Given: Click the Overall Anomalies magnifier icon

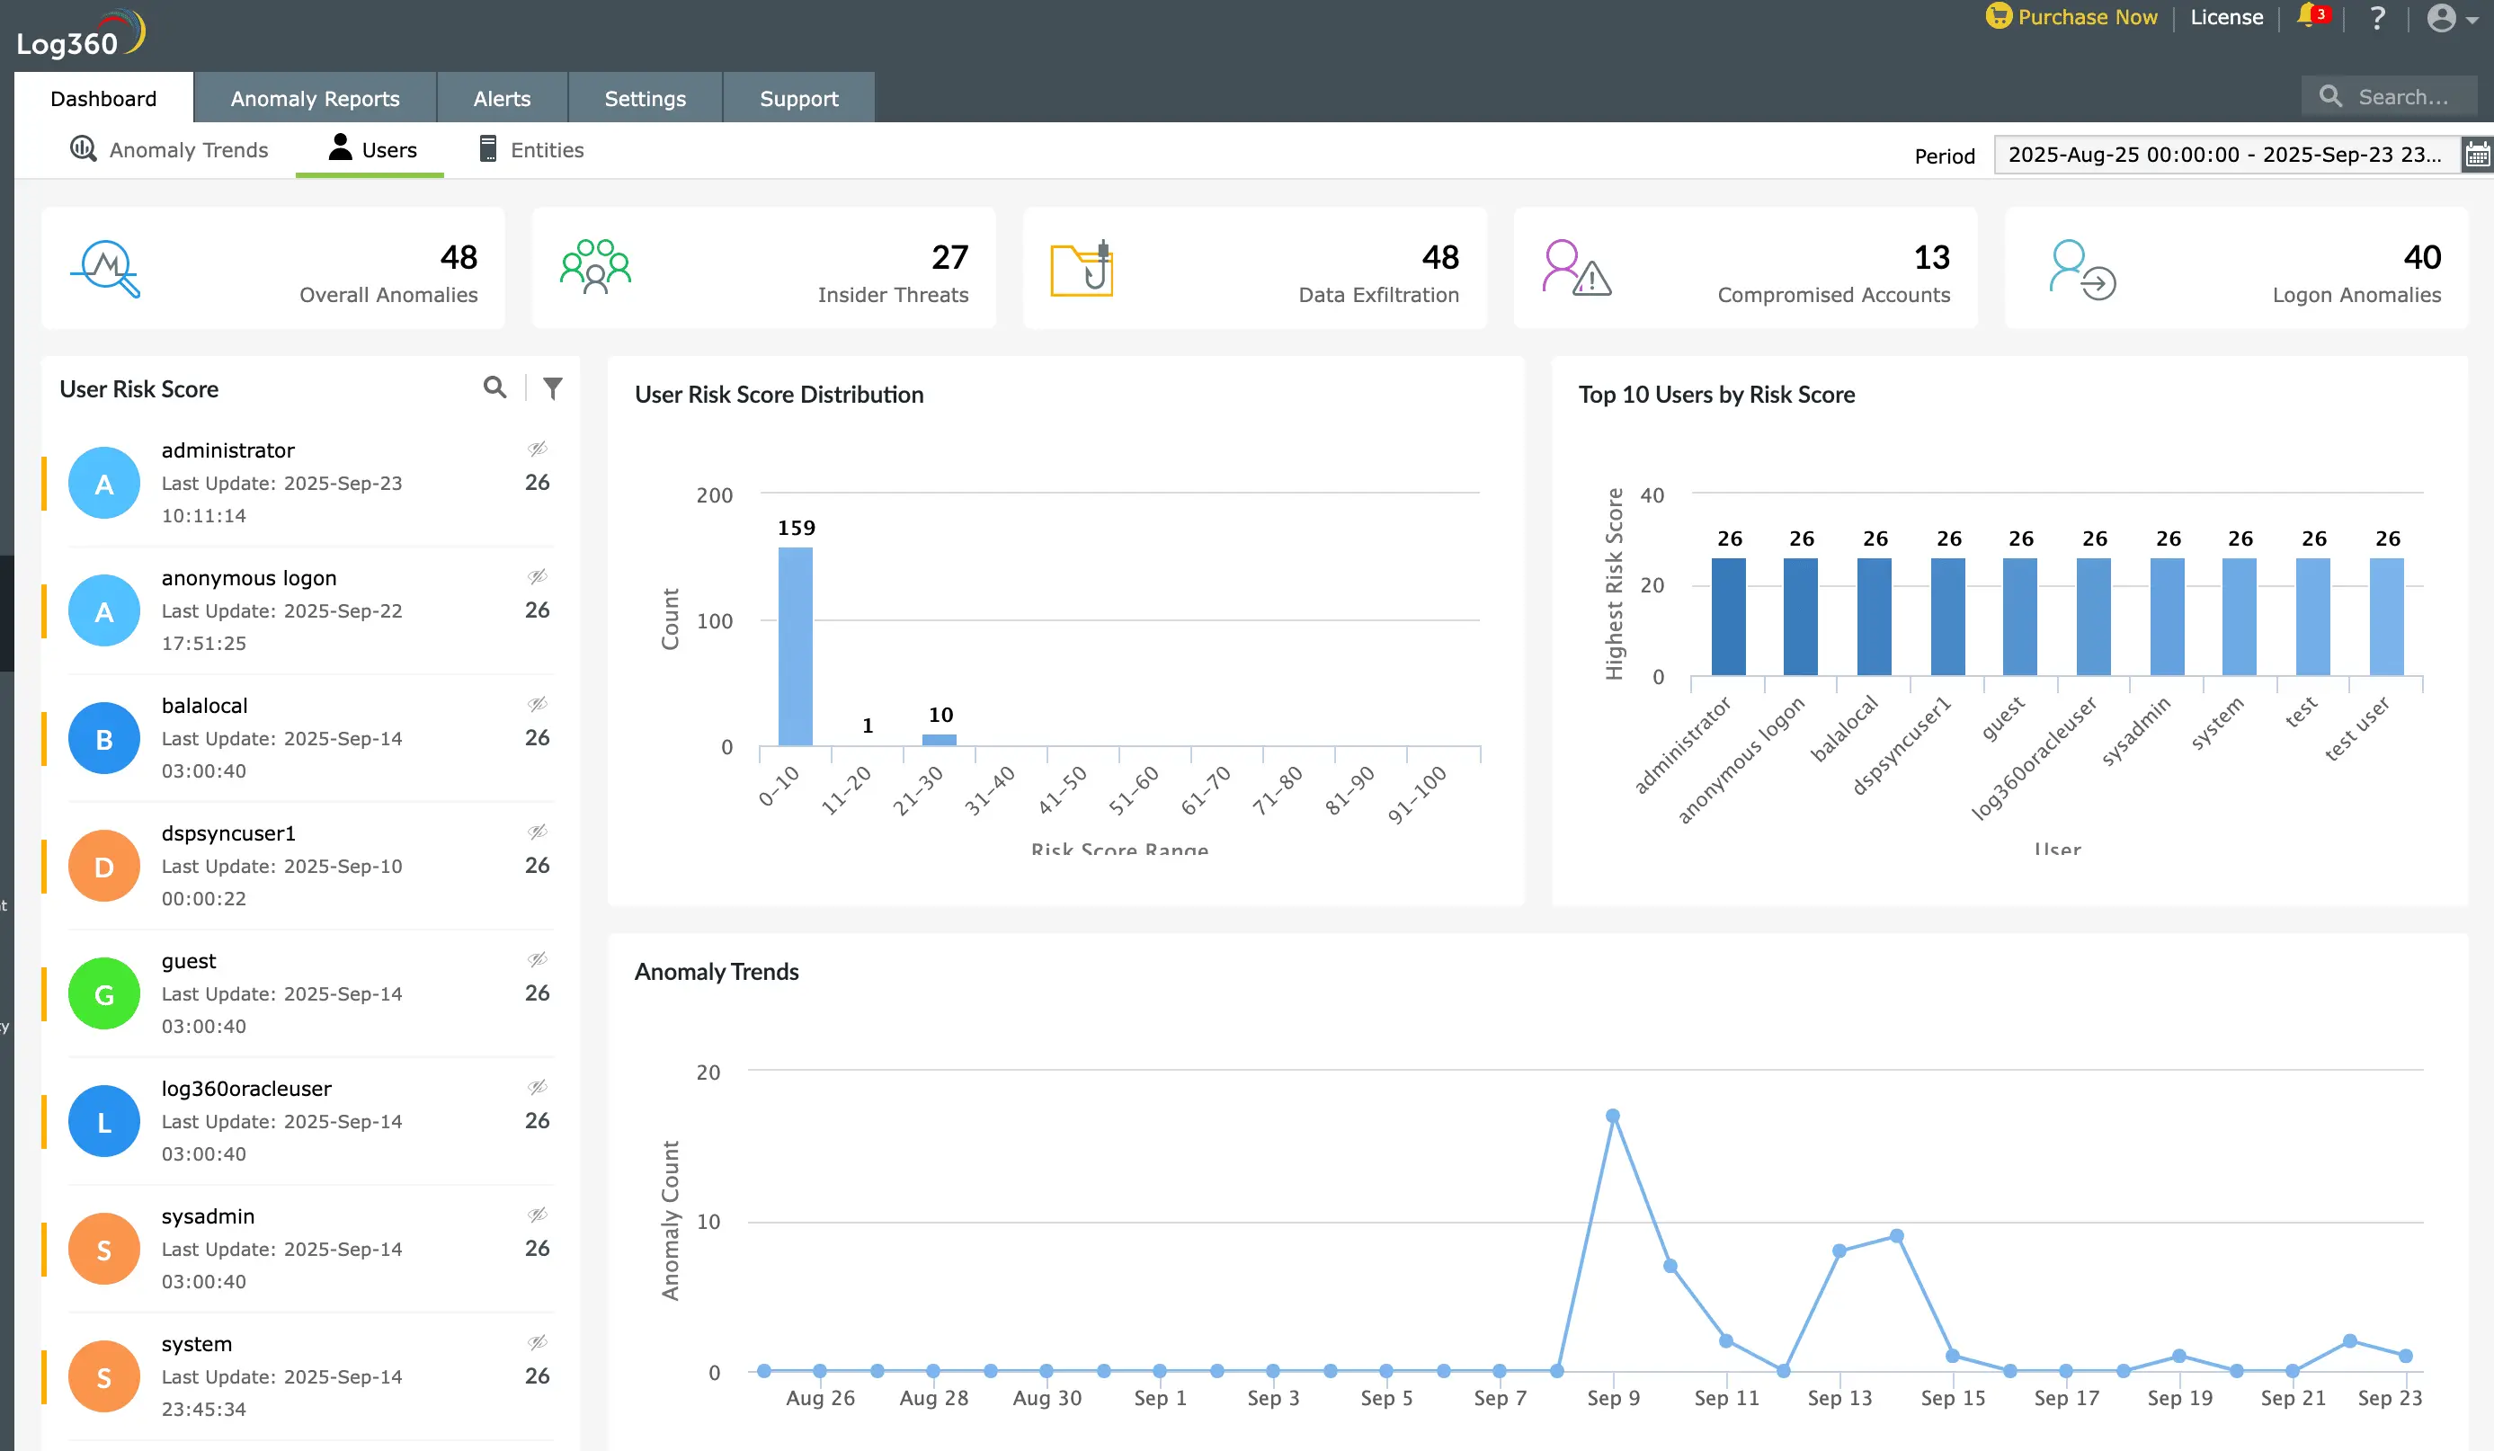Looking at the screenshot, I should [106, 268].
